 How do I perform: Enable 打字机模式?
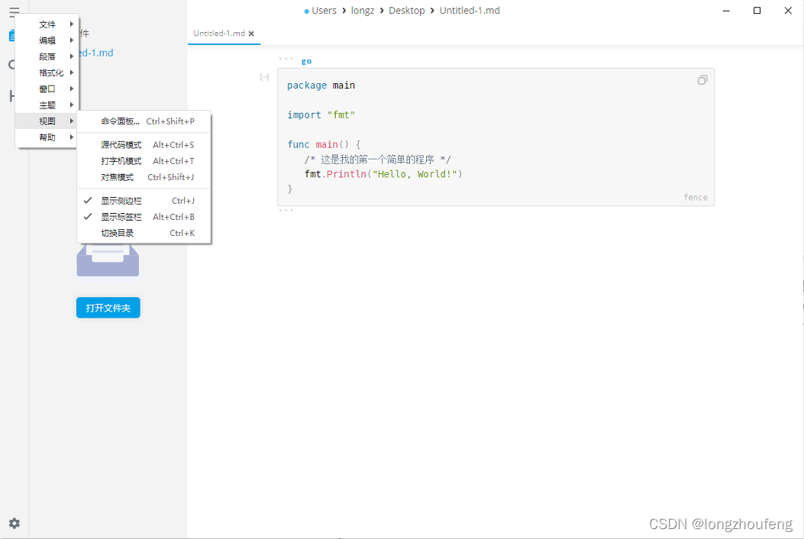(x=144, y=161)
